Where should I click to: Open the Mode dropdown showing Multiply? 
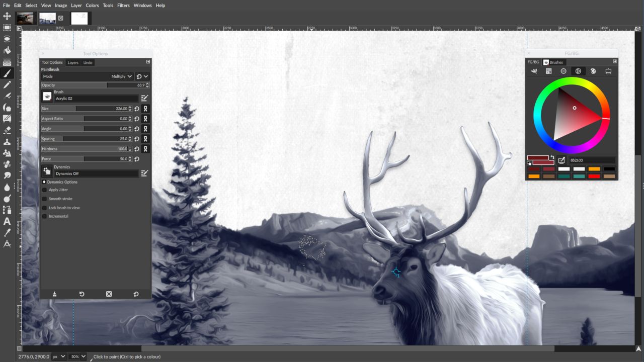click(x=121, y=76)
